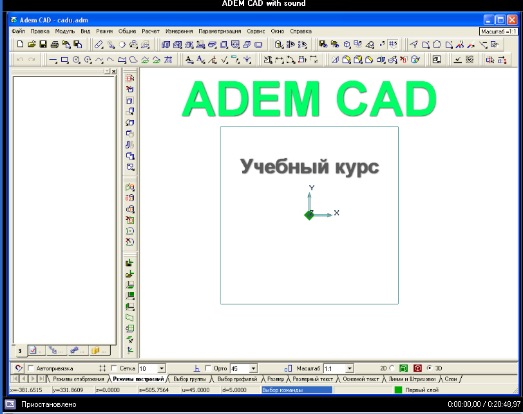
Task: Click the Масштаб =1:1 indicator box
Action: coord(499,32)
